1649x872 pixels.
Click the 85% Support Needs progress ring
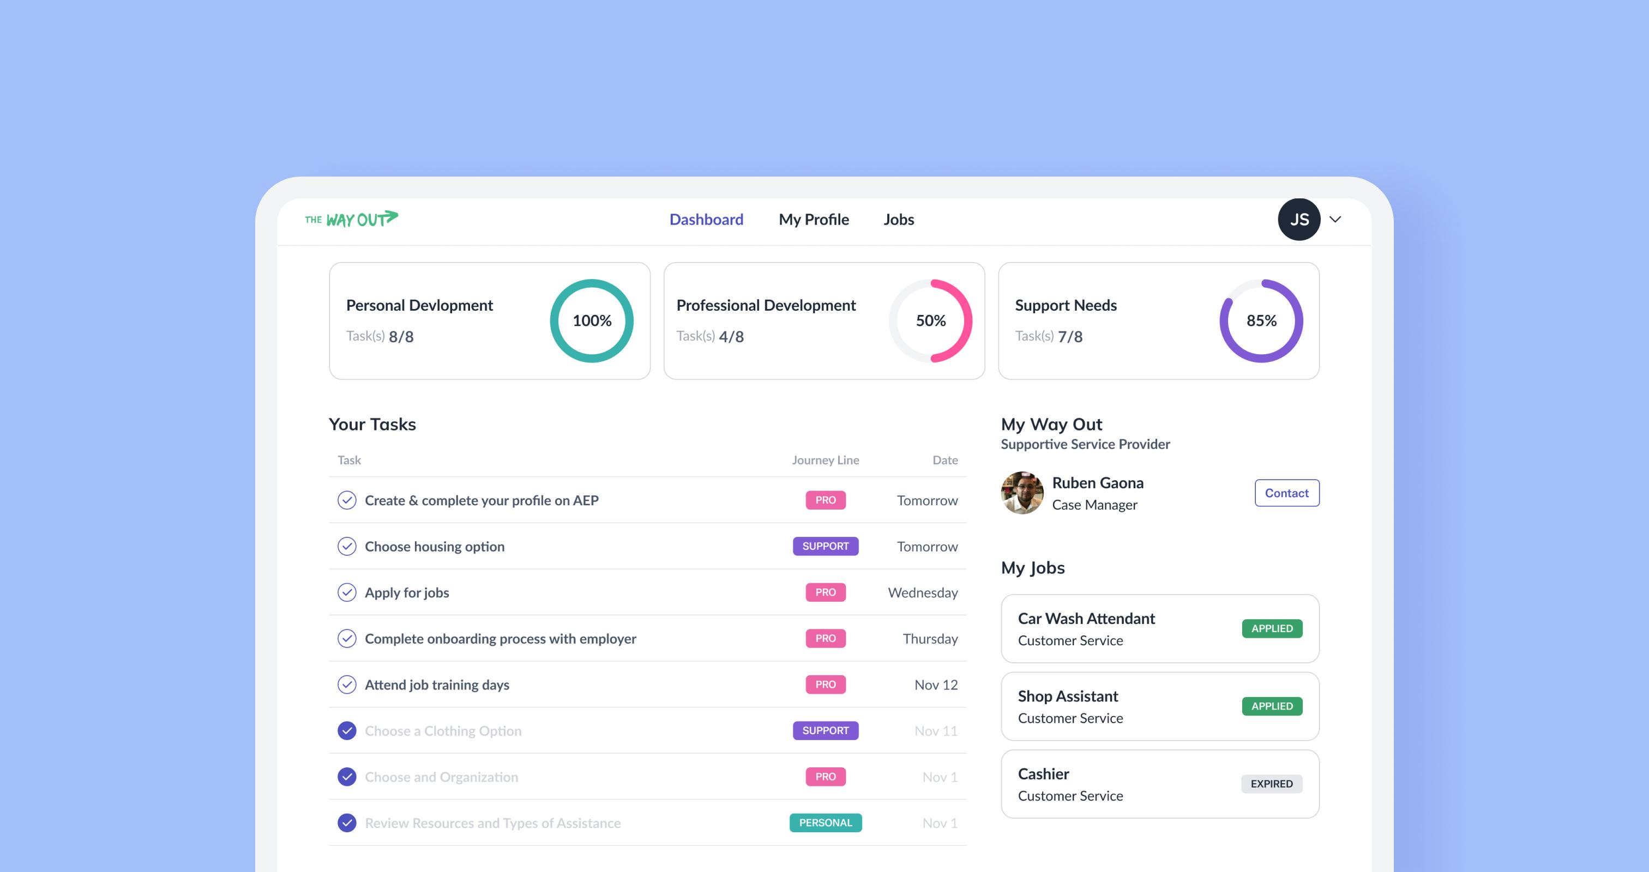tap(1261, 320)
